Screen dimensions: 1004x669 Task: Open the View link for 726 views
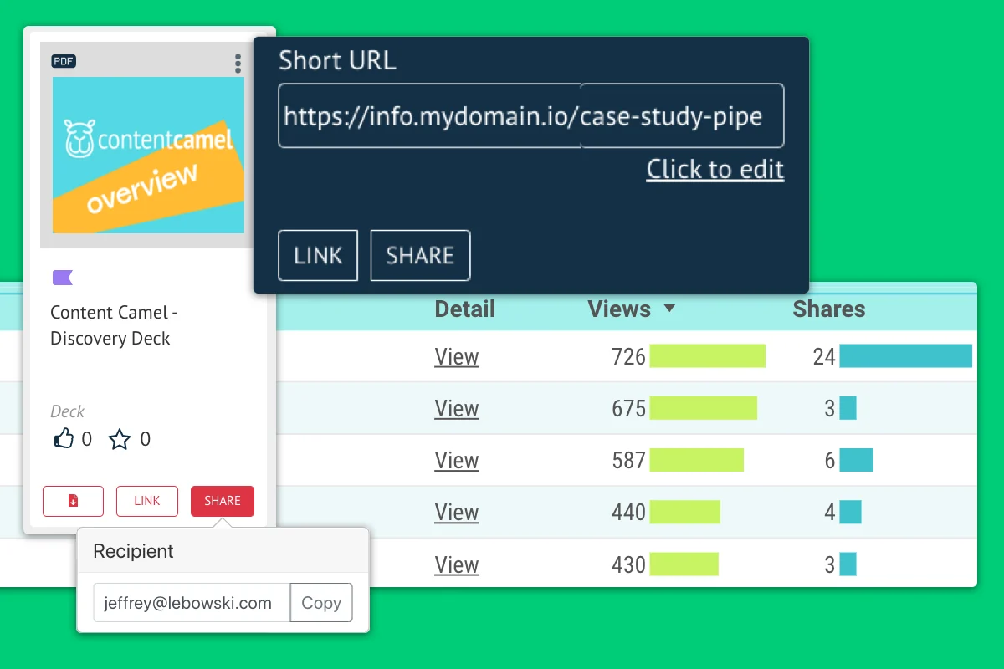[x=457, y=357]
